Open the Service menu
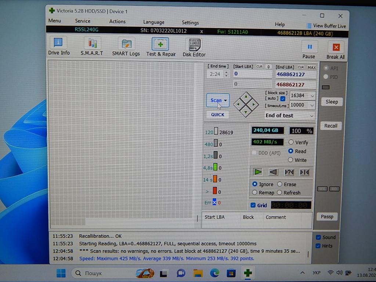 pos(83,21)
